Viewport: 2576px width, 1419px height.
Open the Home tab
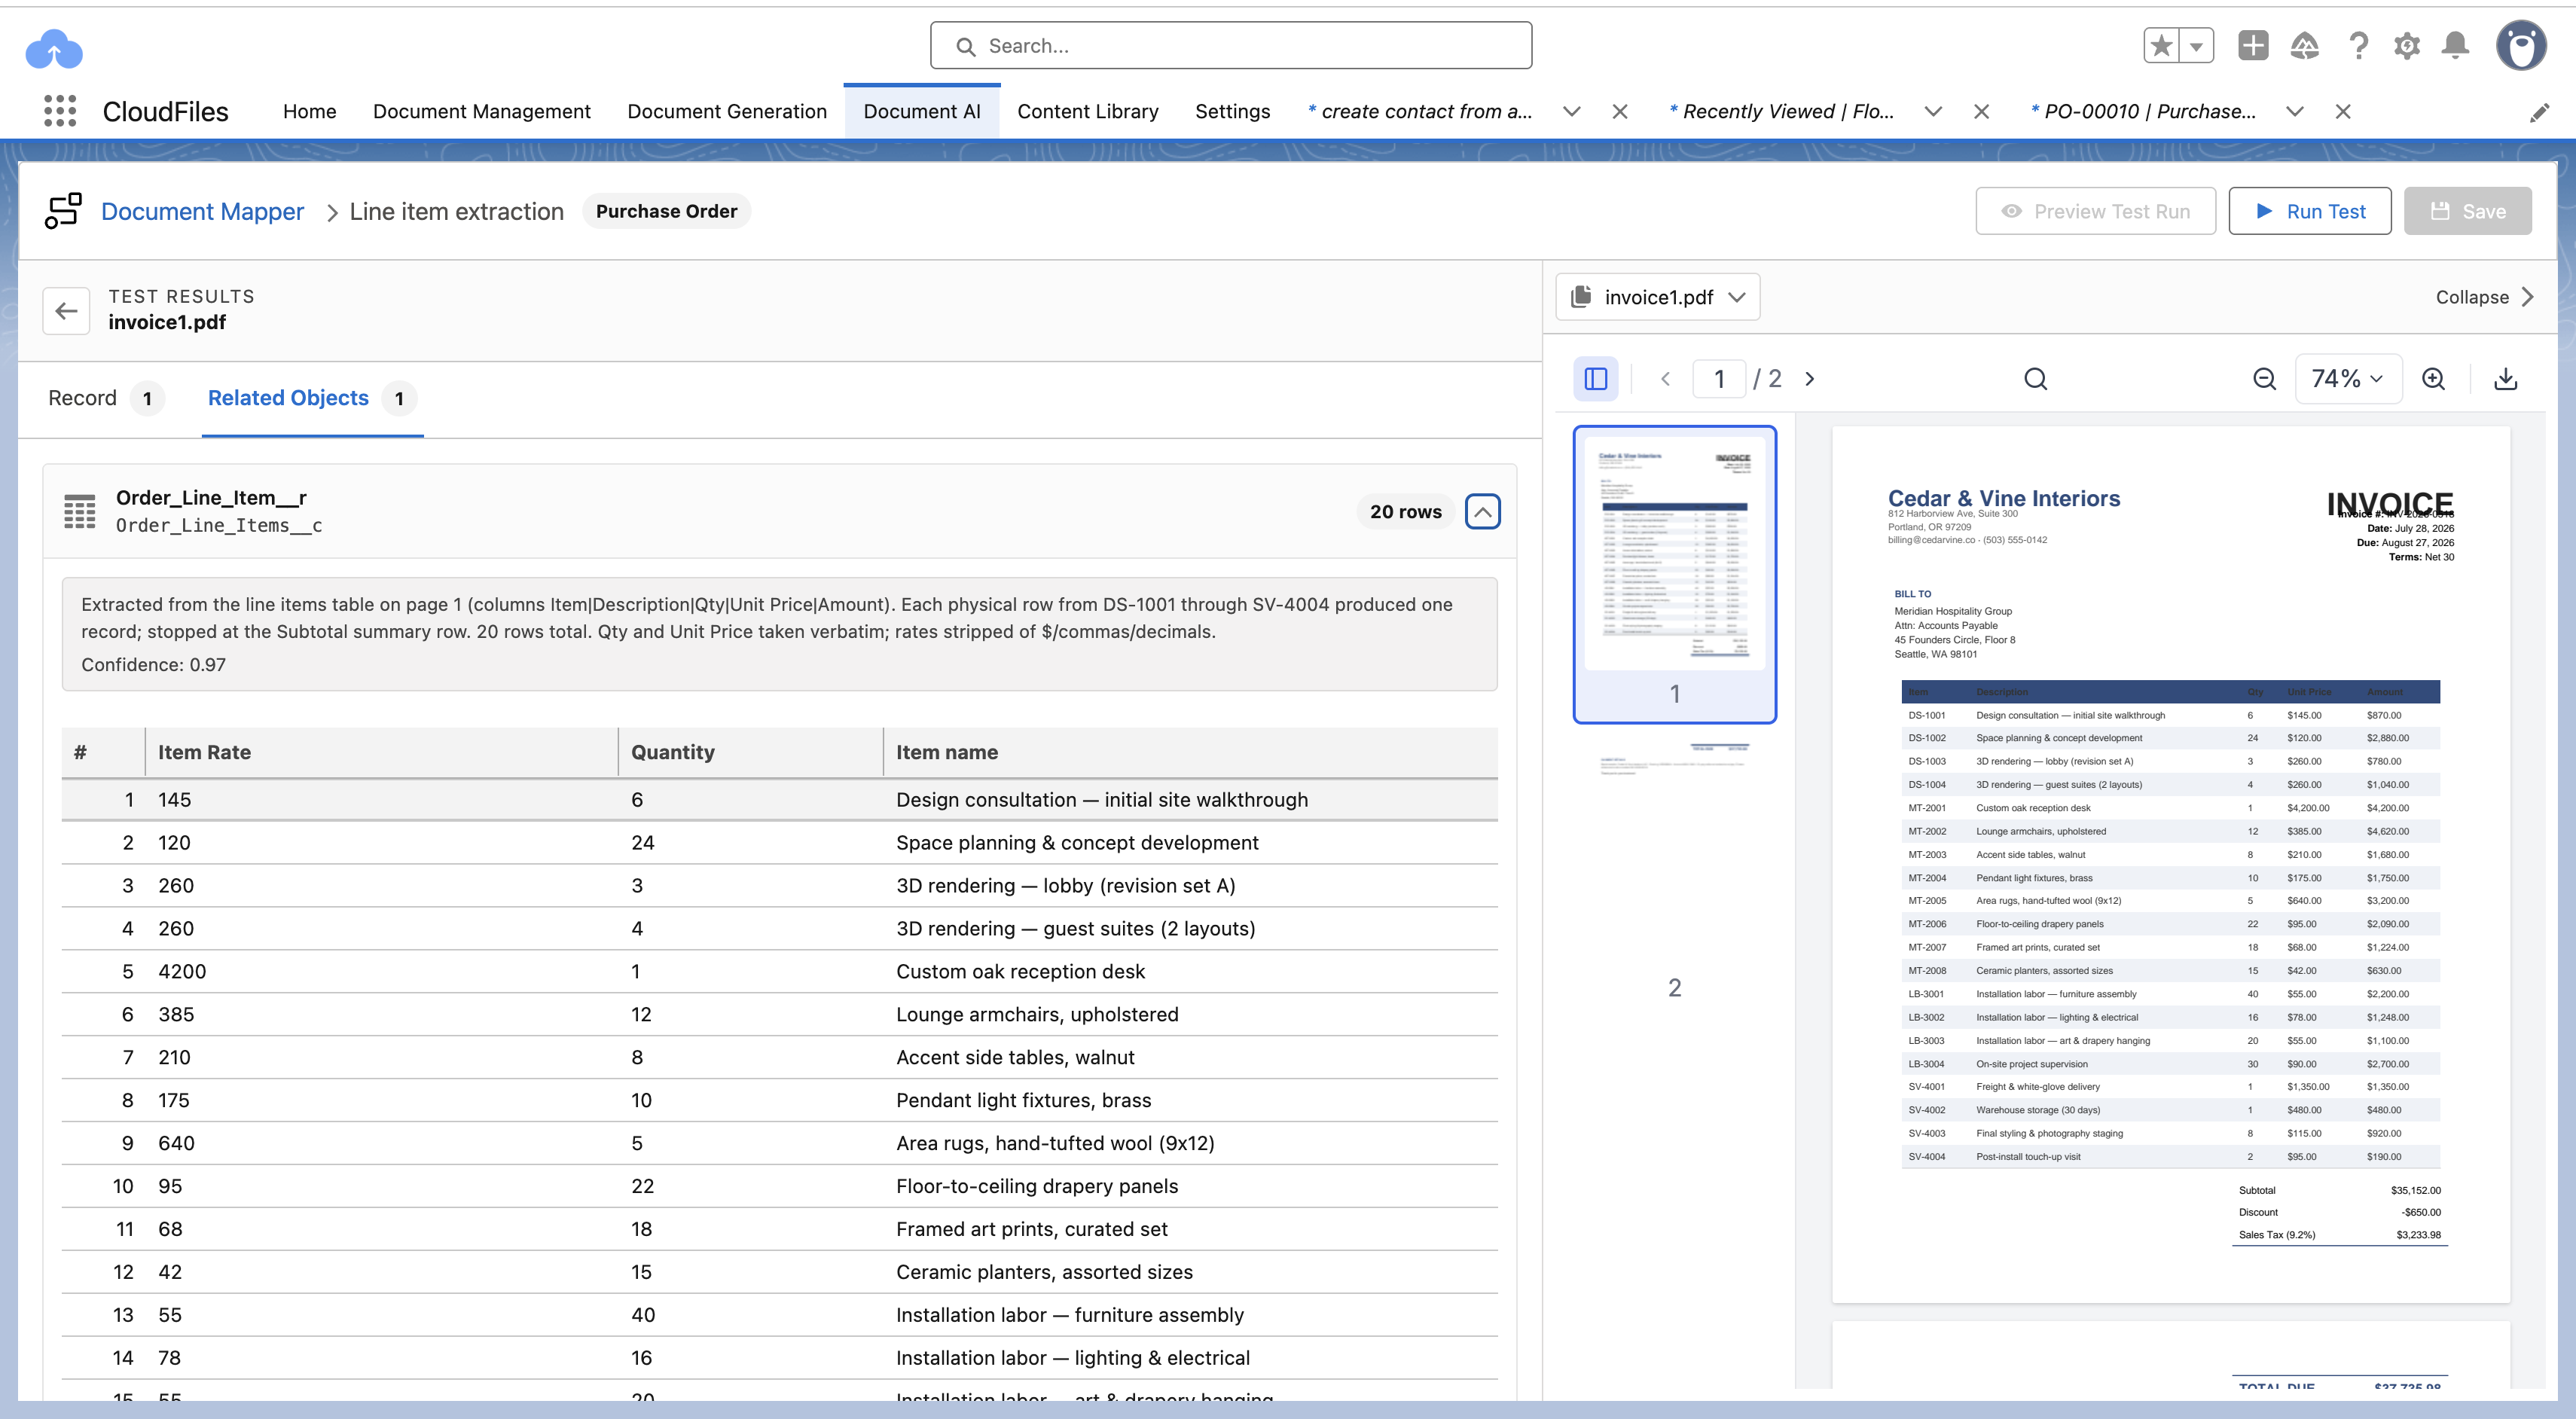[x=310, y=112]
